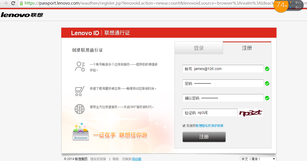Open the 联想隐私权保护政策 link
Screen dimensions: 307x161
[x=210, y=126]
